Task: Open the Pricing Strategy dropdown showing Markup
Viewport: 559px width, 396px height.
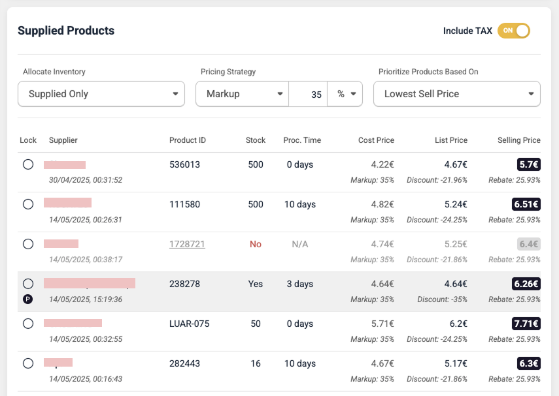Action: point(242,93)
